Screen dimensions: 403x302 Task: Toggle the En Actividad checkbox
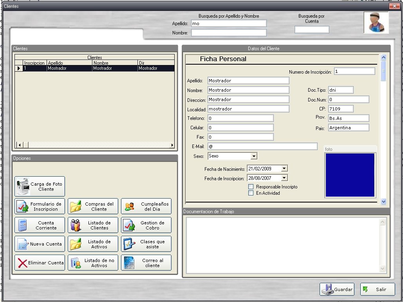point(251,193)
